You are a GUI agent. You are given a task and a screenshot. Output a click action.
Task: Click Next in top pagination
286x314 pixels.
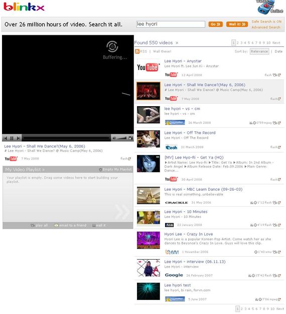[x=276, y=43]
